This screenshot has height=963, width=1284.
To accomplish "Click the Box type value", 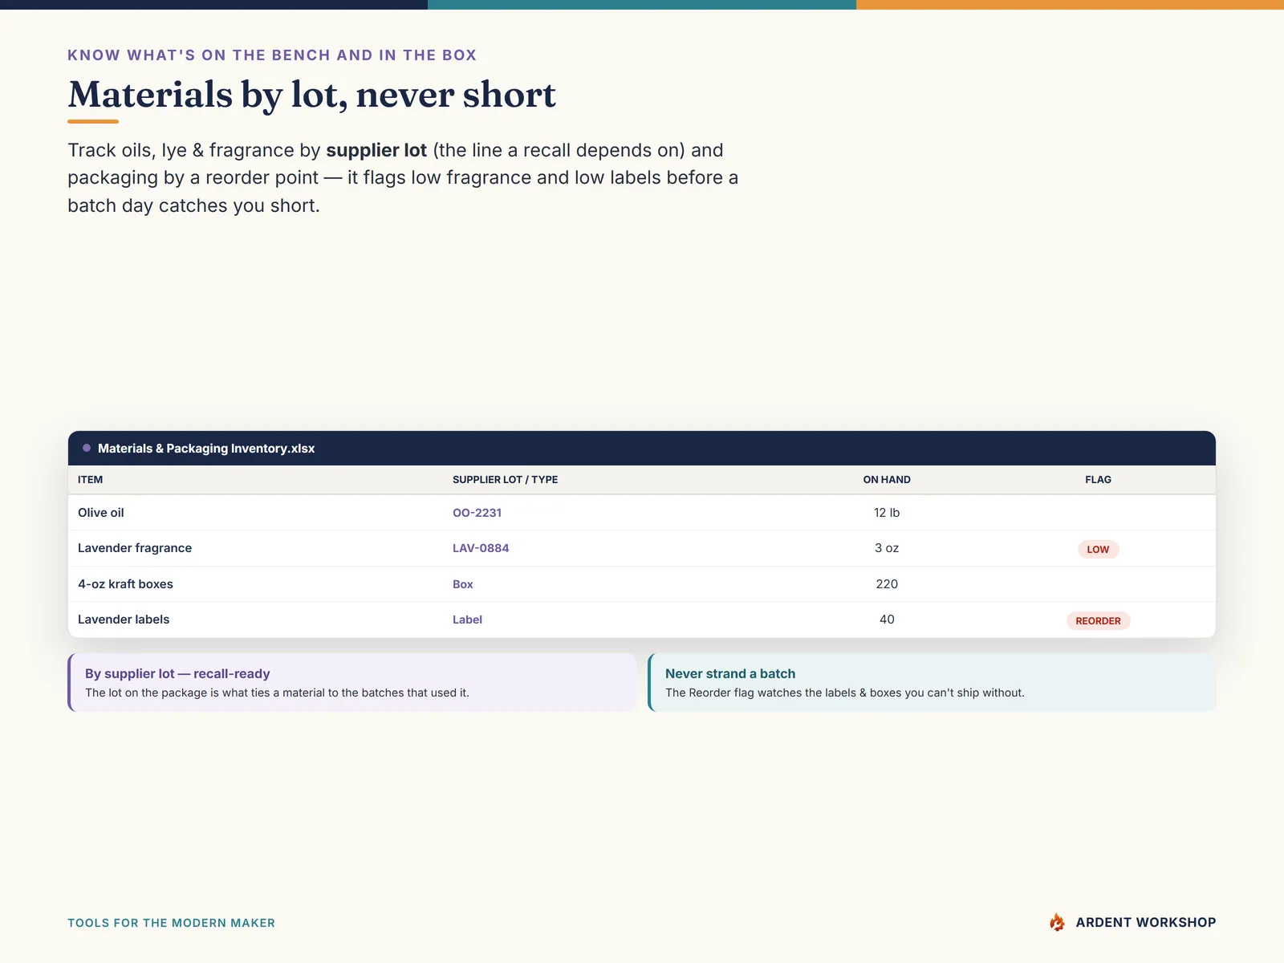I will pyautogui.click(x=463, y=584).
